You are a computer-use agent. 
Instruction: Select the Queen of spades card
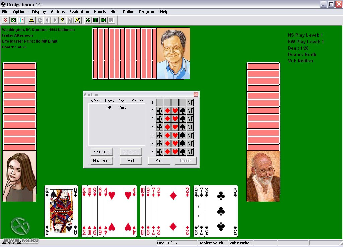[x=61, y=211]
